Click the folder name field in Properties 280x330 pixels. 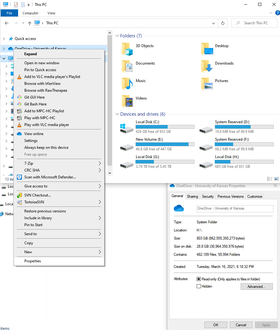click(x=235, y=209)
